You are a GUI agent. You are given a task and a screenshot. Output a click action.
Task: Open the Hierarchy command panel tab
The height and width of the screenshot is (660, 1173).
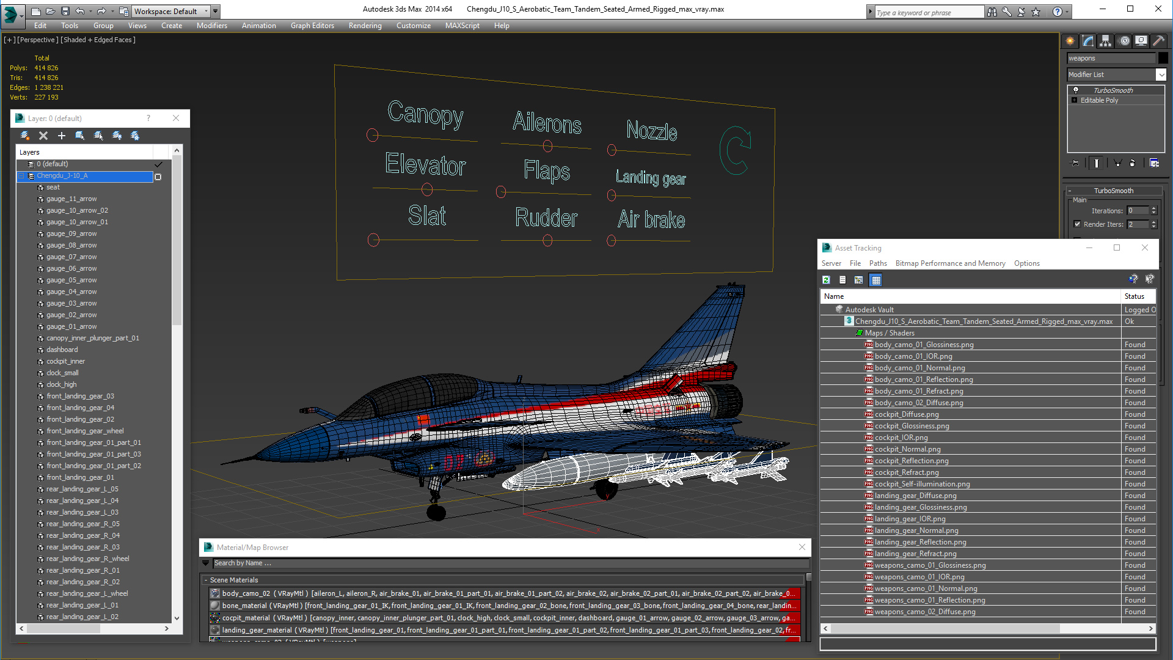click(1105, 41)
